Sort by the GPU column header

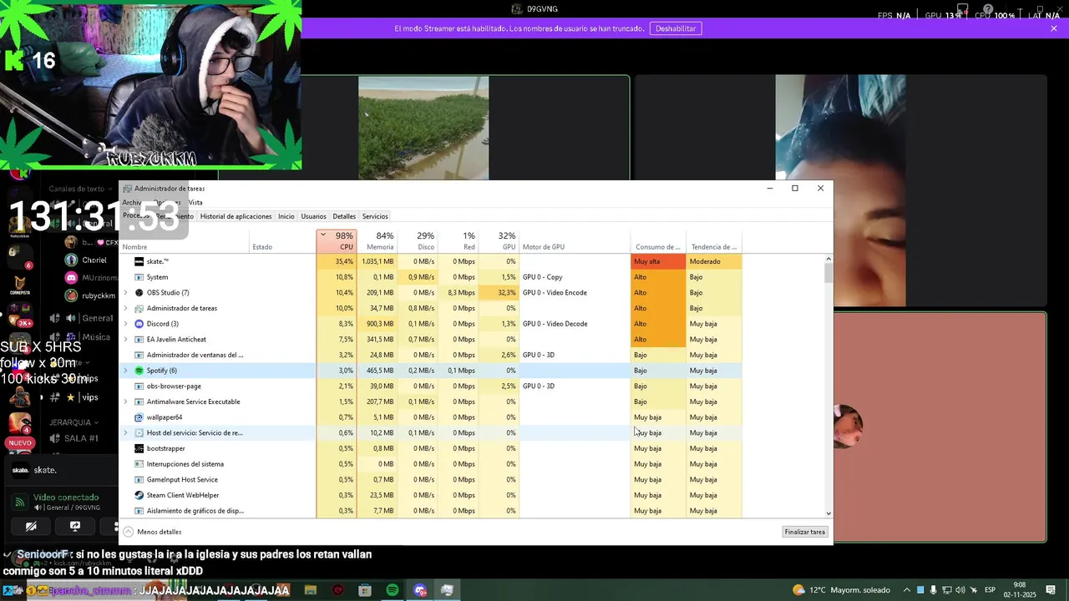coord(499,241)
